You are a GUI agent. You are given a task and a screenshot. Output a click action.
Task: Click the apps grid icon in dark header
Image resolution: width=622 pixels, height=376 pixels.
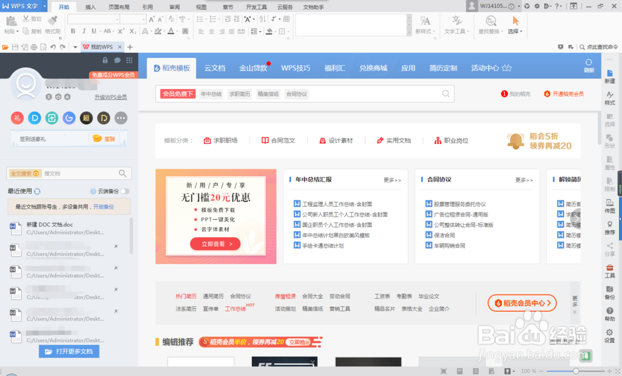tap(129, 60)
